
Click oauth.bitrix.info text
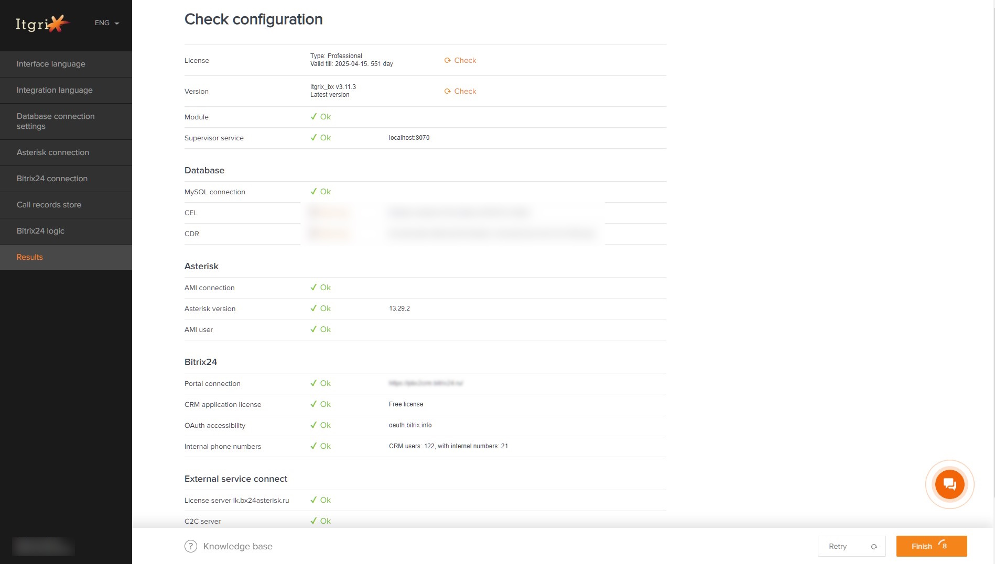pos(410,425)
